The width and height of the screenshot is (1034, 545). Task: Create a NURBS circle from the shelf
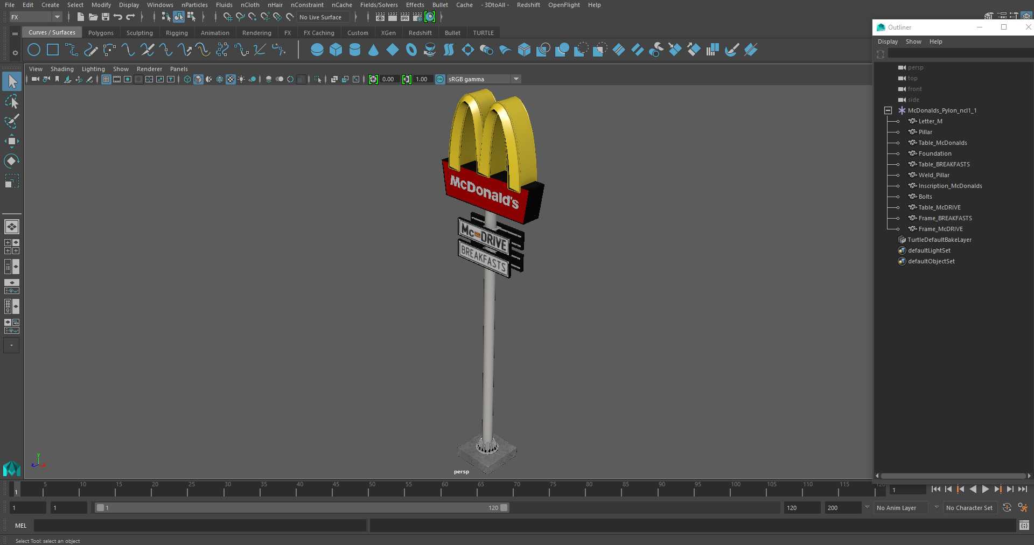tap(34, 50)
